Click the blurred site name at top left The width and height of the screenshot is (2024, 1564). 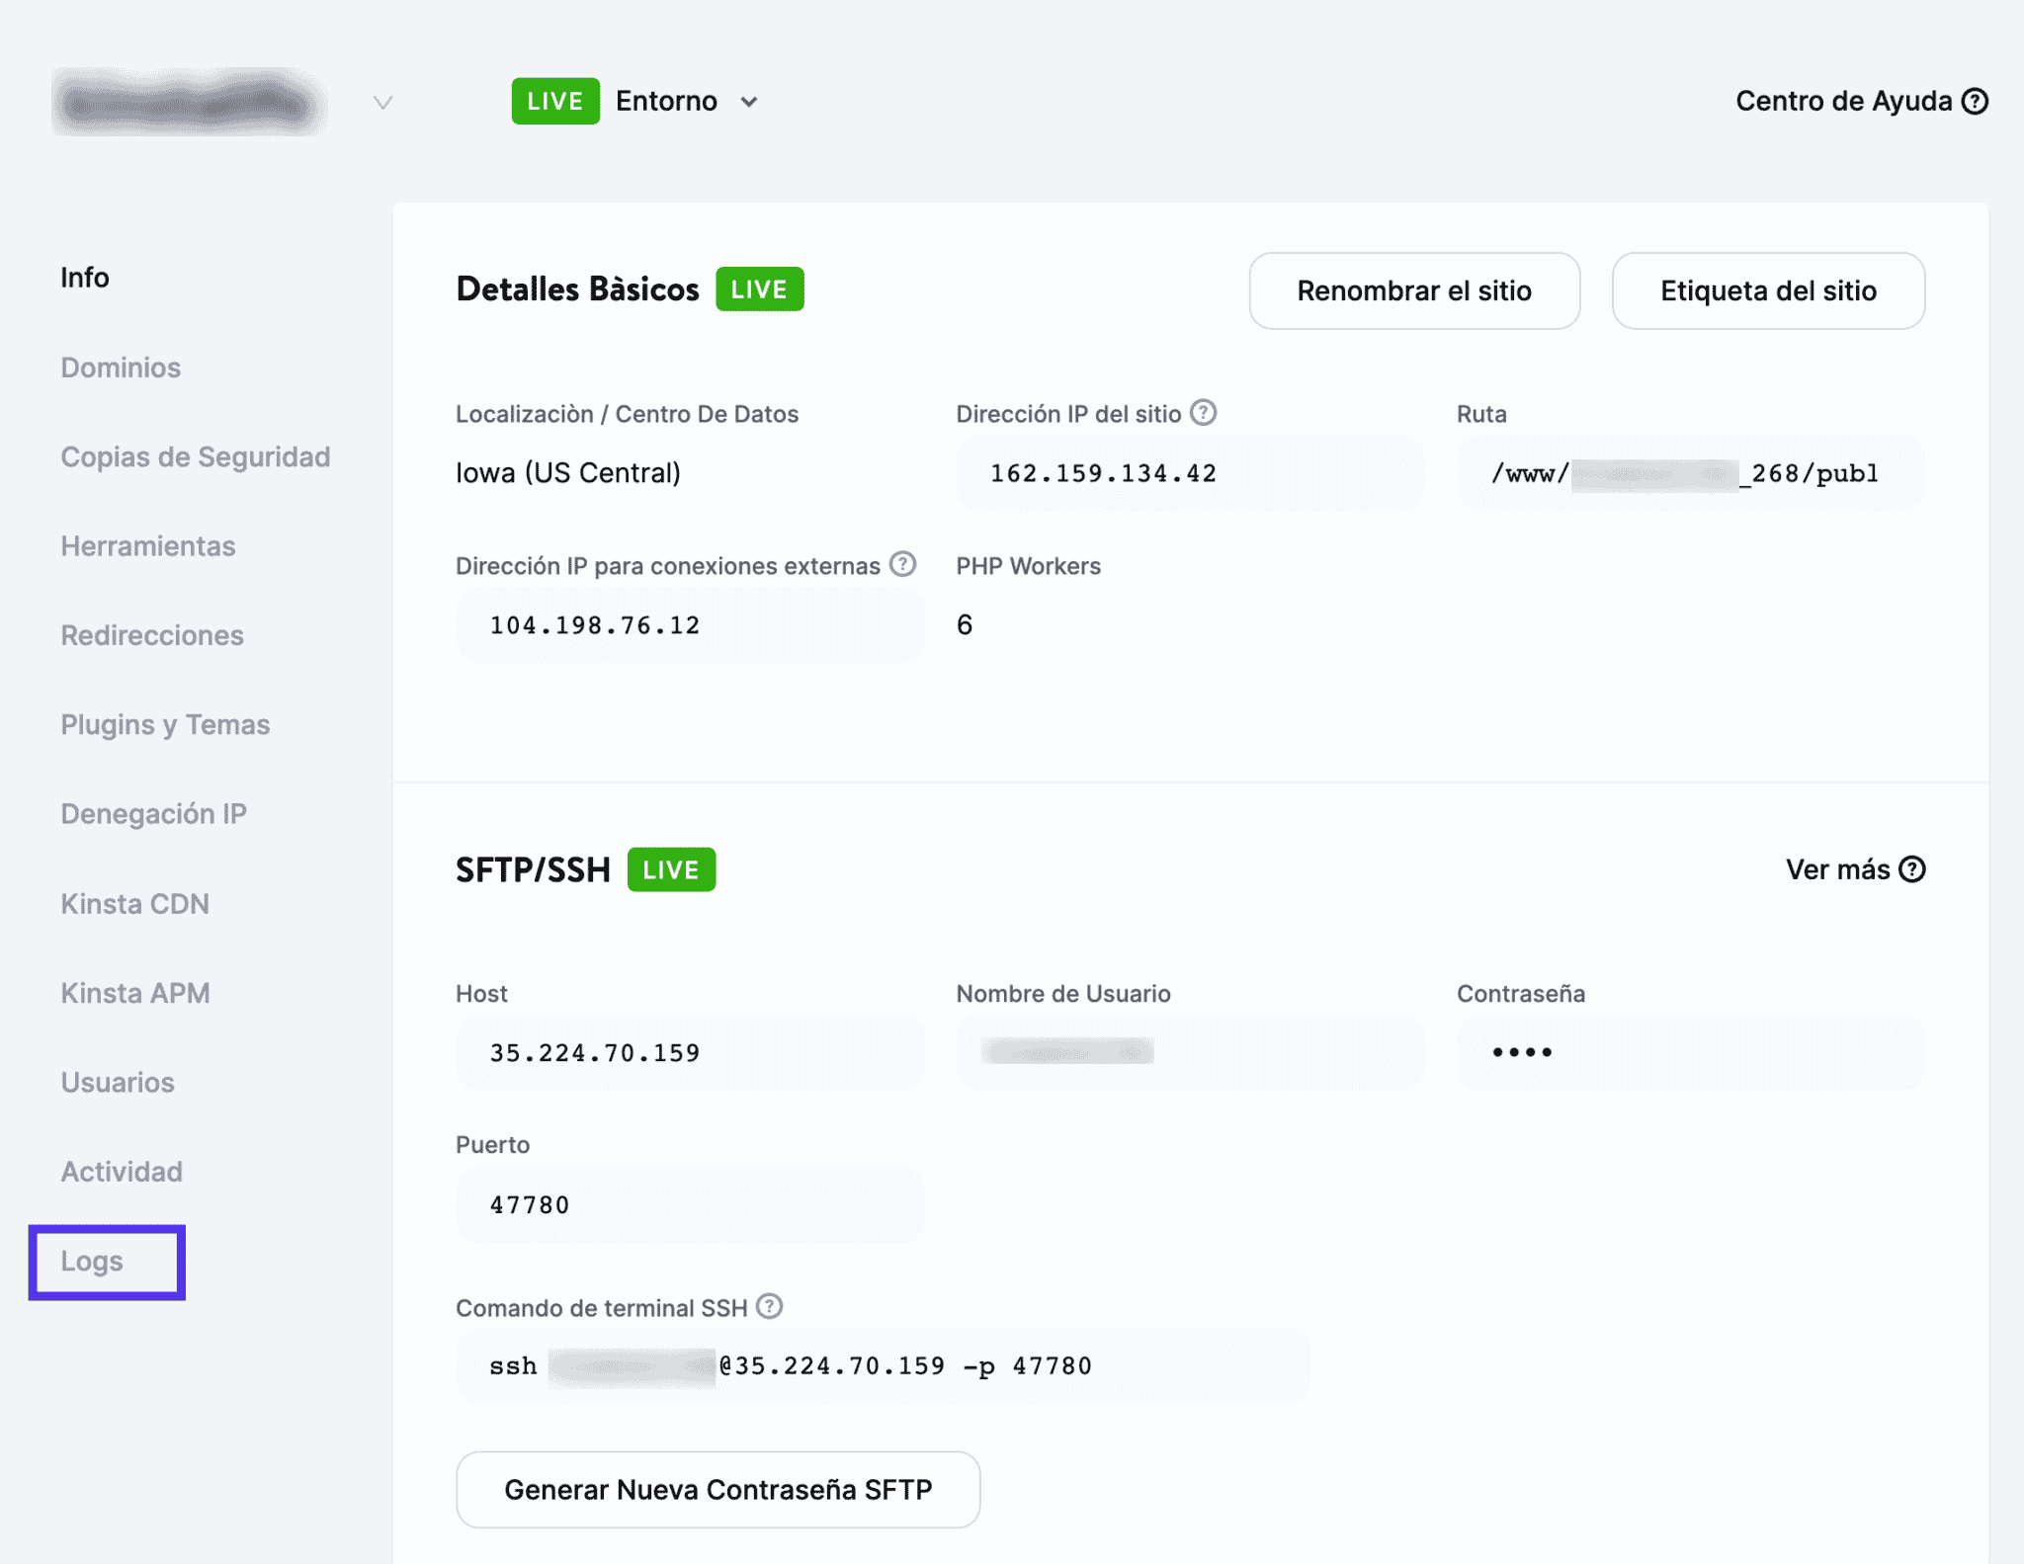pos(188,103)
